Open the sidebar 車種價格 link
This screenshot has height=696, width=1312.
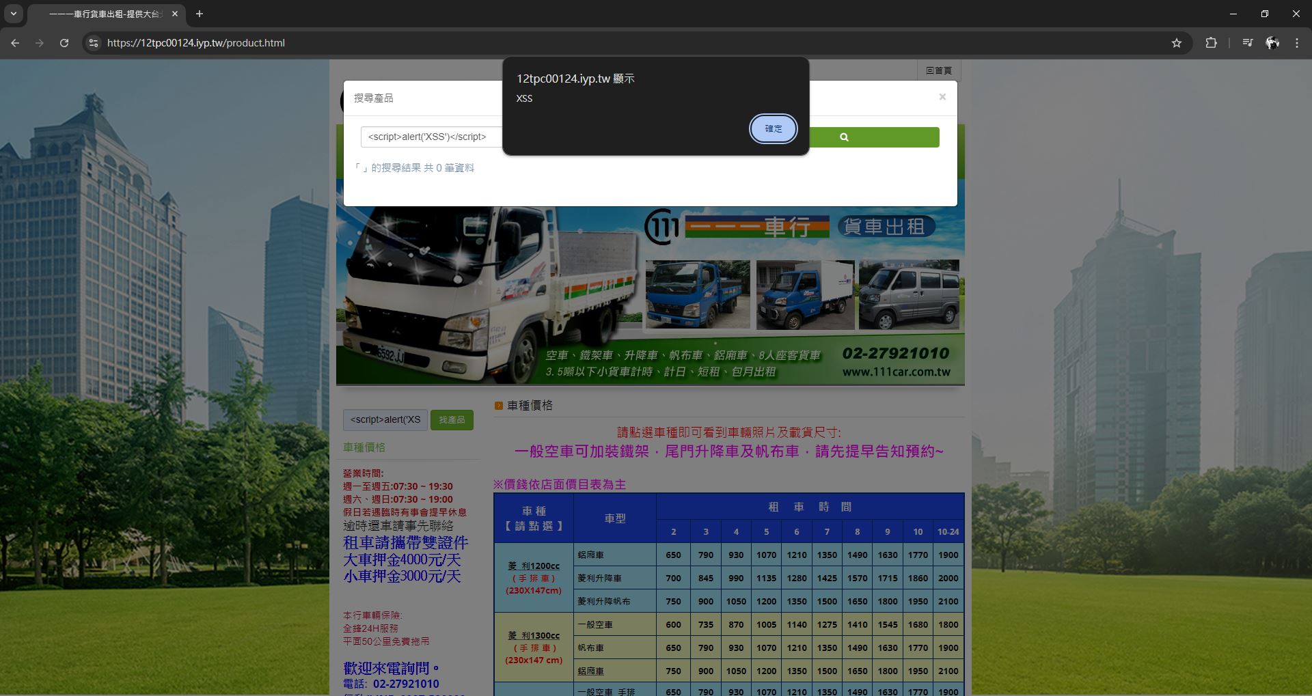pos(364,447)
